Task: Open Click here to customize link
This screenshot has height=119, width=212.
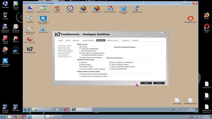Action: point(115,58)
